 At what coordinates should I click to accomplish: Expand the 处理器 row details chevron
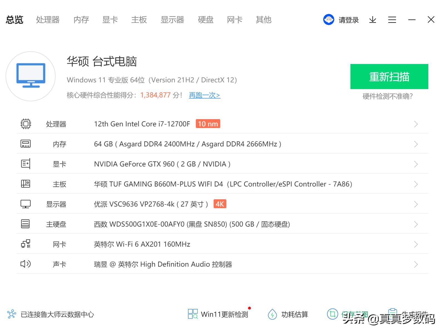416,124
